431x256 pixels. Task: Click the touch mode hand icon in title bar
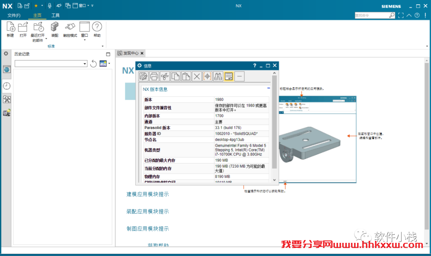point(59,6)
